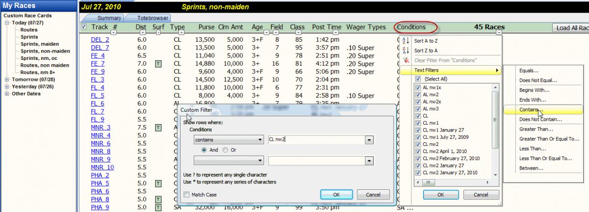Click OK in the Custom Filter dialog

point(336,194)
